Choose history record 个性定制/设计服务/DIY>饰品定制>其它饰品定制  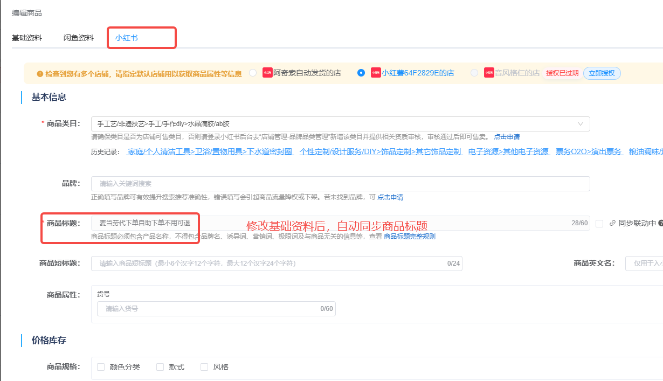click(x=381, y=152)
